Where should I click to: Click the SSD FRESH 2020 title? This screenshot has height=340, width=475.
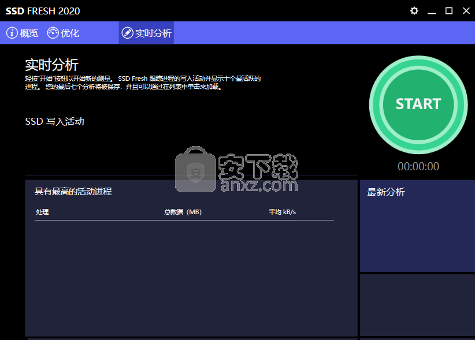43,11
